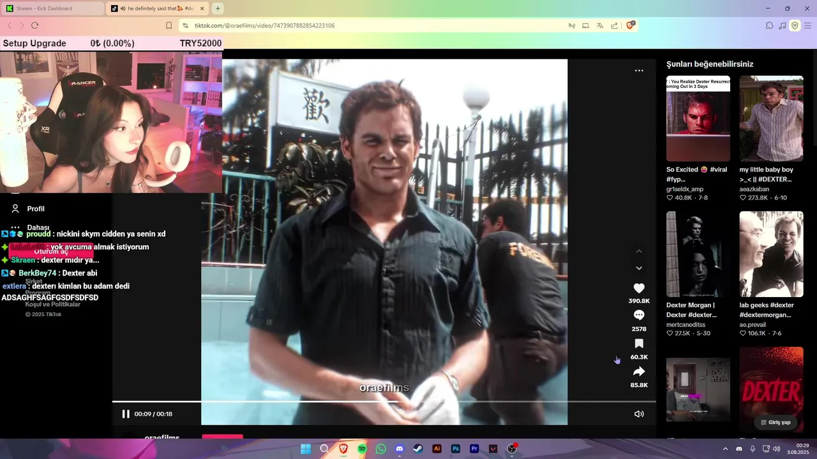This screenshot has height=459, width=817.
Task: Open the red DEXTER logo thumbnail
Action: click(771, 390)
